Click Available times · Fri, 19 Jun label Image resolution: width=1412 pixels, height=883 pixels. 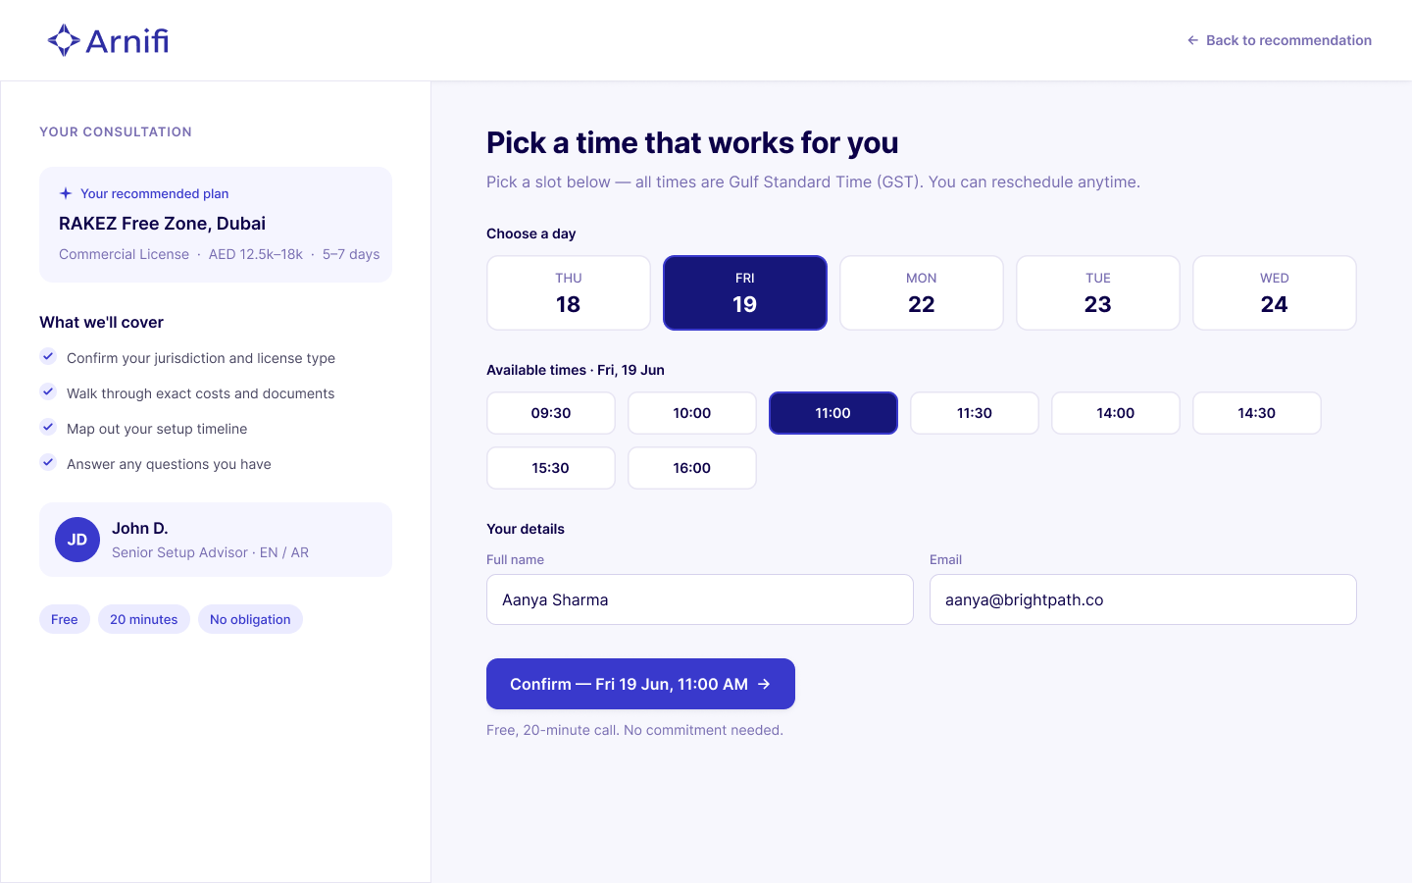576,370
